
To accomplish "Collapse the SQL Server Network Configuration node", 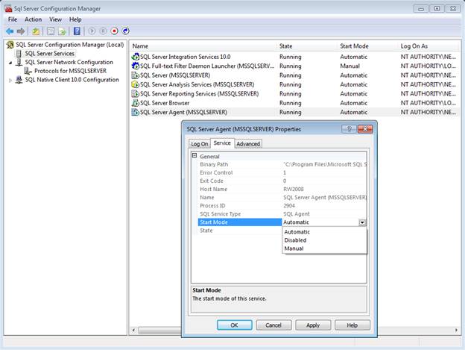I will 10,63.
